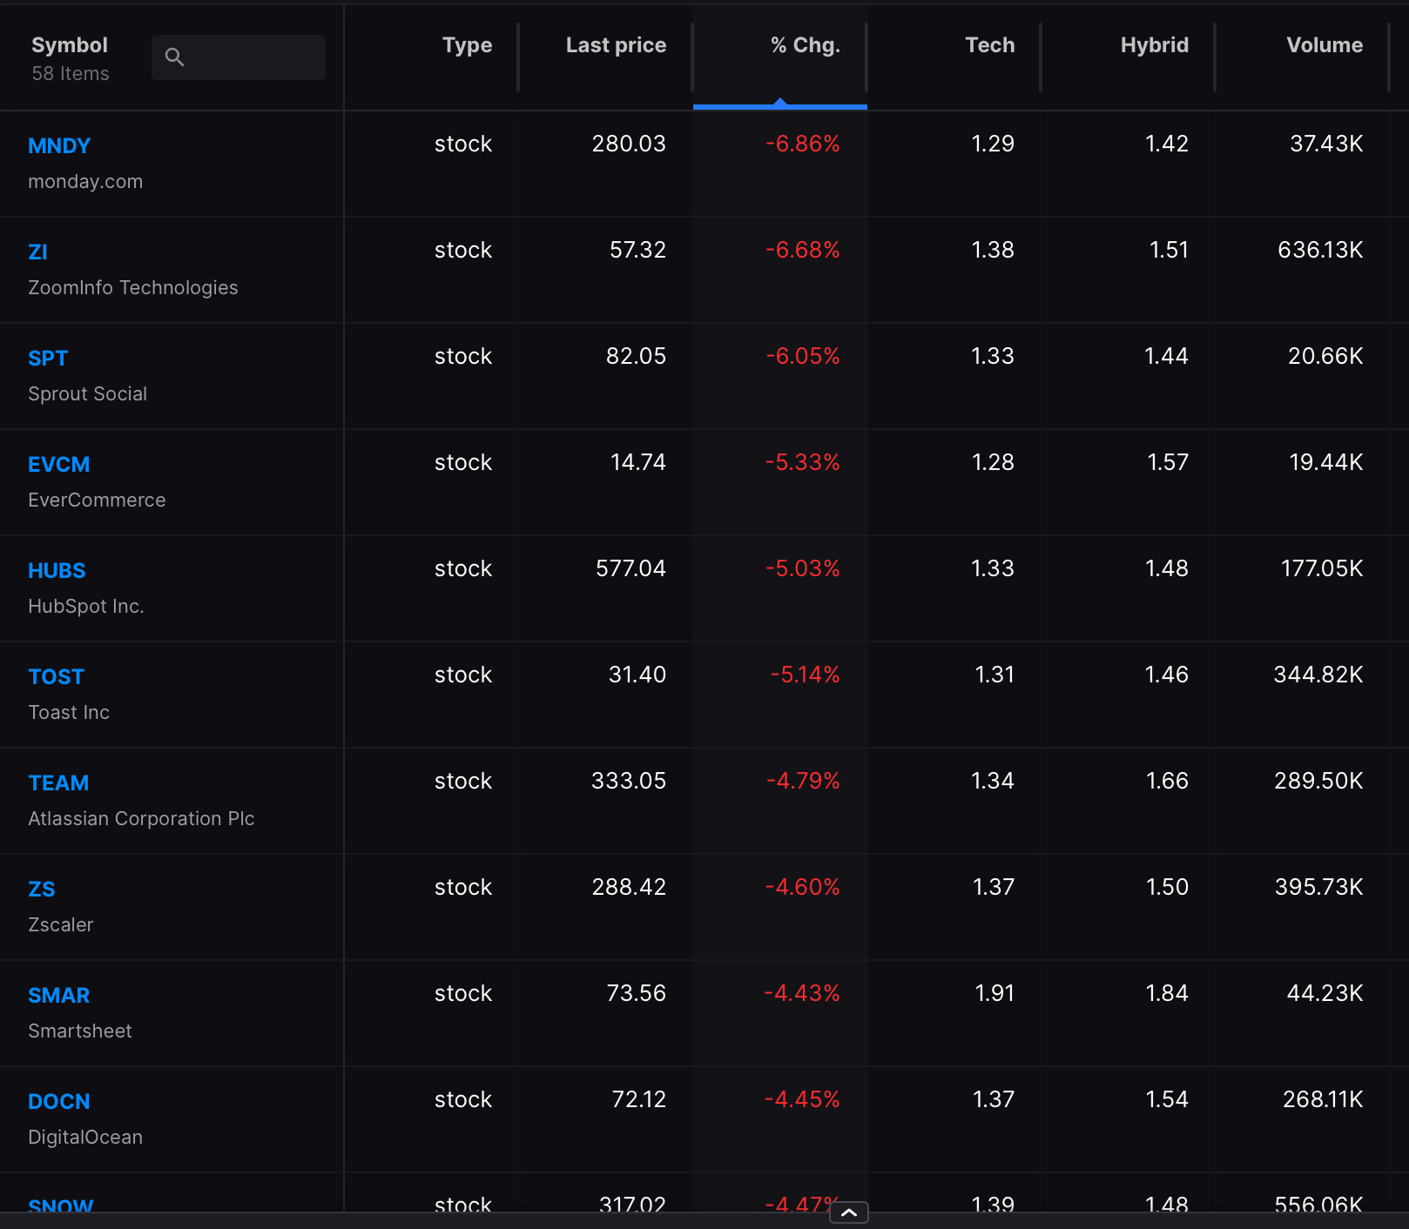The height and width of the screenshot is (1229, 1409).
Task: Open the TOST ticker link
Action: click(x=56, y=677)
